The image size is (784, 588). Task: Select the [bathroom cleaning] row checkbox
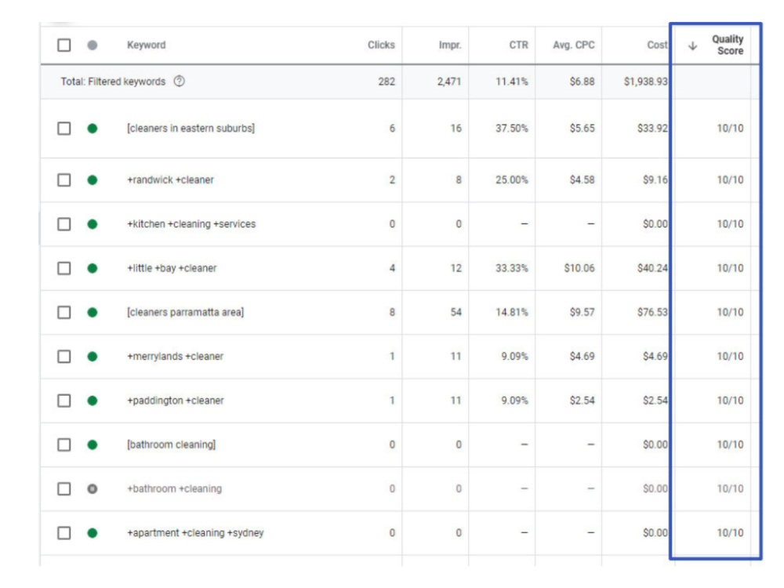(64, 445)
